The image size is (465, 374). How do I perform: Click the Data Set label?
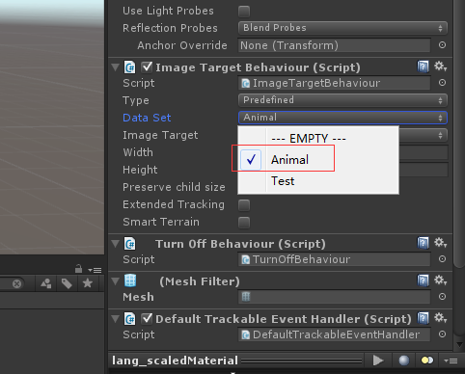pos(147,118)
